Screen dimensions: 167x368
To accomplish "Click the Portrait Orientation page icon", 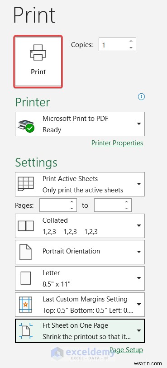I will (25, 252).
